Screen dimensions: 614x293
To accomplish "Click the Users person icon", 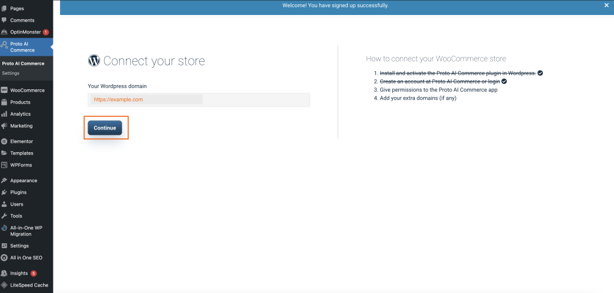I will click(4, 204).
